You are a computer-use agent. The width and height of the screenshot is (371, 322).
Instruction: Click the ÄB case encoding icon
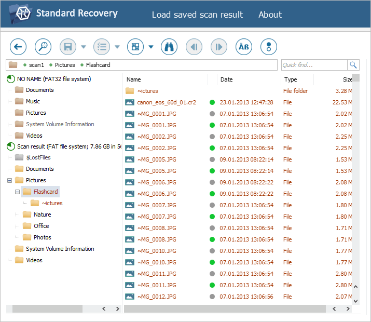tap(244, 47)
